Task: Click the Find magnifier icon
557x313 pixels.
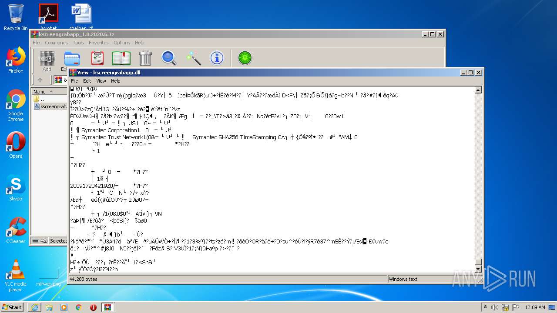Action: click(x=169, y=58)
